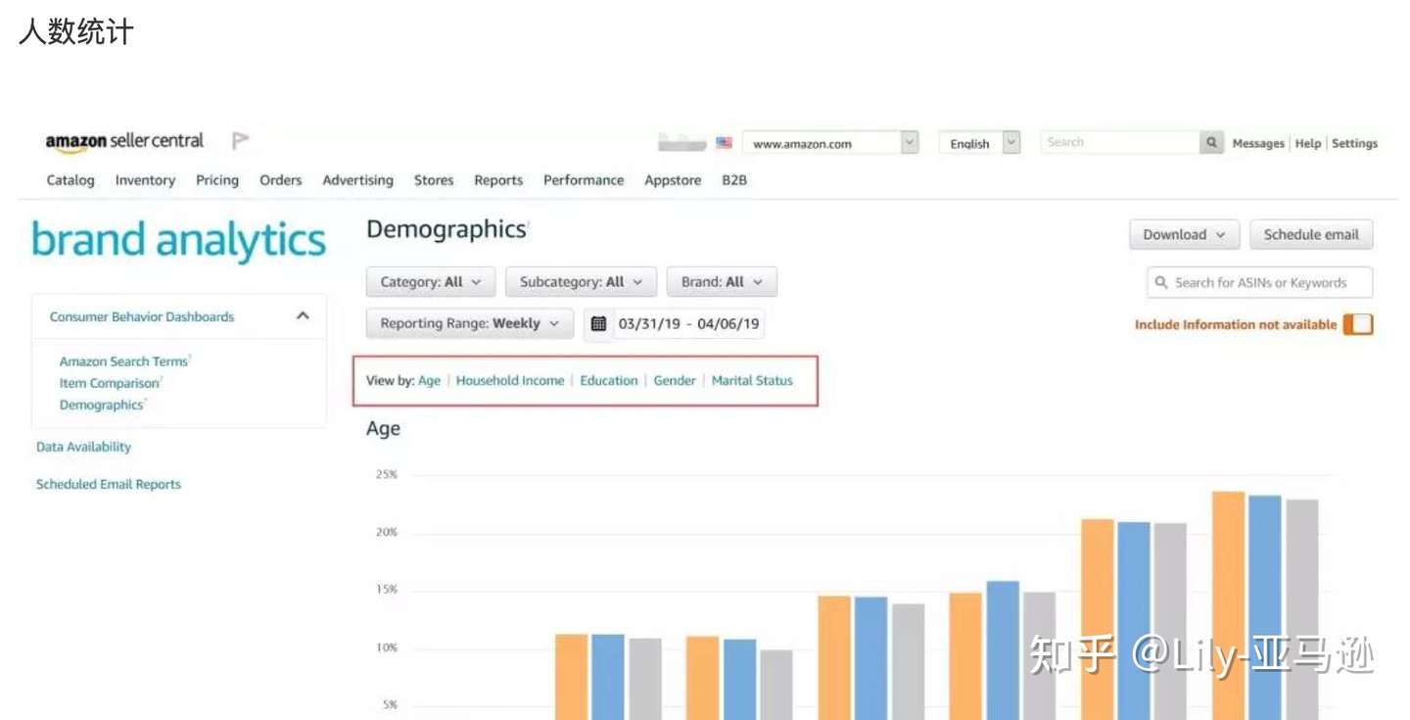Screen dimensions: 1410x720
Task: Expand the Subcategory: All dropdown
Action: point(581,282)
